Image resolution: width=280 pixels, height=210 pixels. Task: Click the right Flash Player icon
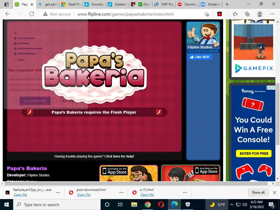(x=159, y=112)
